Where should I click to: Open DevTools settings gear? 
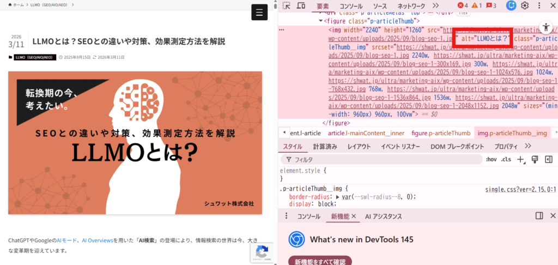525,5
